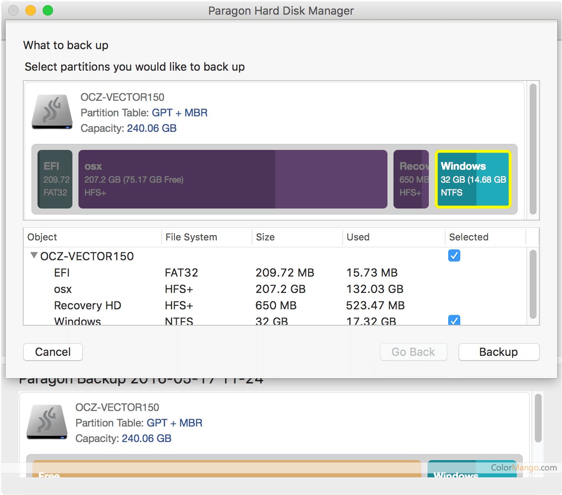Click the '209.72 MB' size cell
562x495 pixels.
coord(285,273)
